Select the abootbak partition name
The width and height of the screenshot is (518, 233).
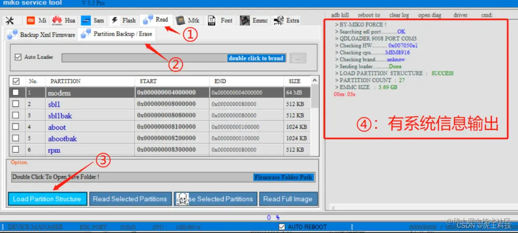click(62, 139)
